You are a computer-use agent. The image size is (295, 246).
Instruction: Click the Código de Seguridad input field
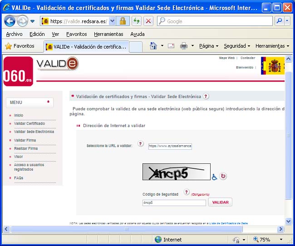174,203
